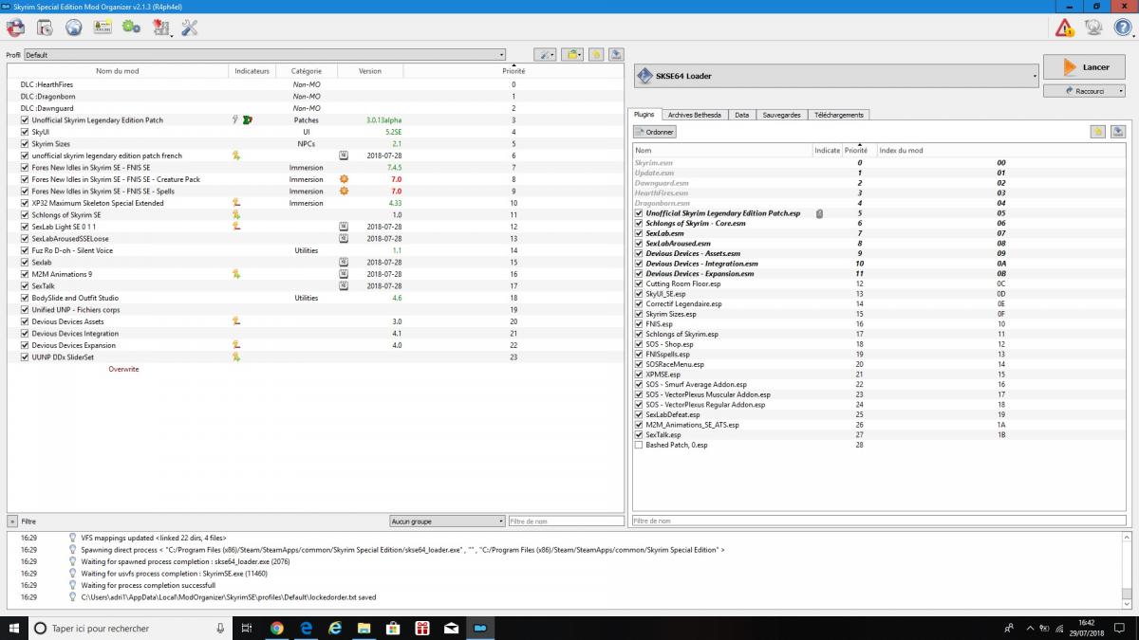Click restore backup icon above mod list
The height and width of the screenshot is (640, 1139).
595,55
